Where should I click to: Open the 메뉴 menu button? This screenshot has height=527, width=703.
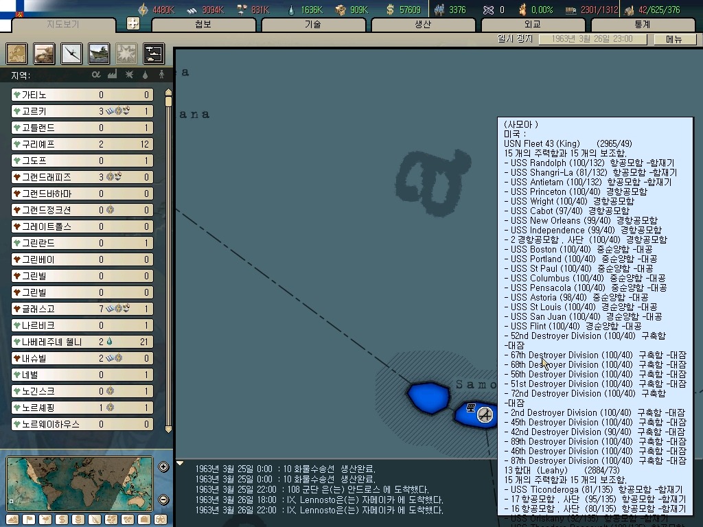(x=674, y=39)
